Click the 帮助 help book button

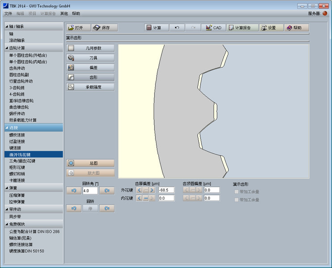(x=296, y=28)
